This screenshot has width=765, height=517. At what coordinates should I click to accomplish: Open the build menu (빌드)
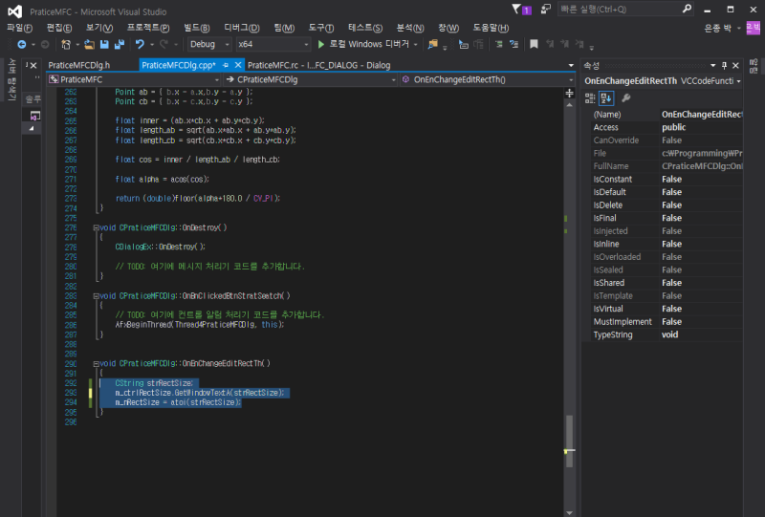pos(197,28)
